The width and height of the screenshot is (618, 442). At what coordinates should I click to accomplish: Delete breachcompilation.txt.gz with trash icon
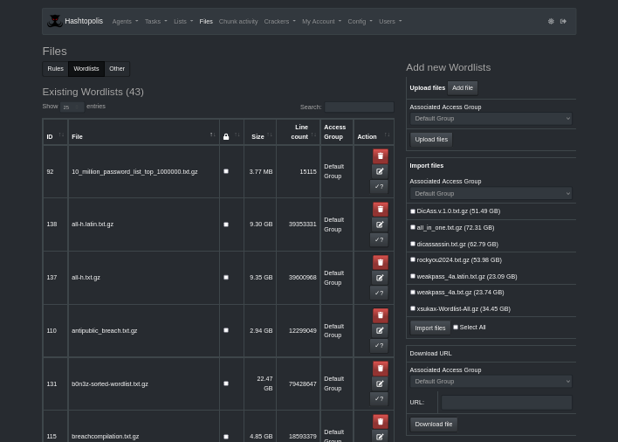[381, 422]
